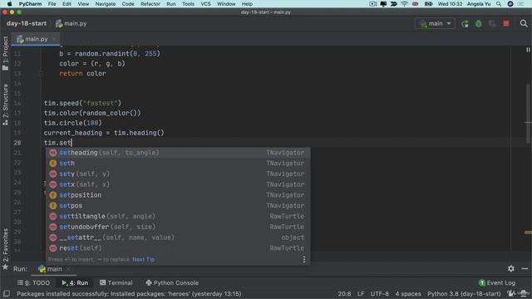Open Search Everywhere magnifier in toolbar

(524, 23)
